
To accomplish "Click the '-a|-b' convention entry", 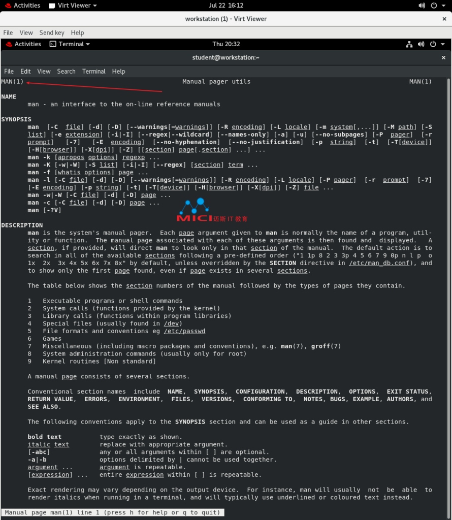I will 37,460.
